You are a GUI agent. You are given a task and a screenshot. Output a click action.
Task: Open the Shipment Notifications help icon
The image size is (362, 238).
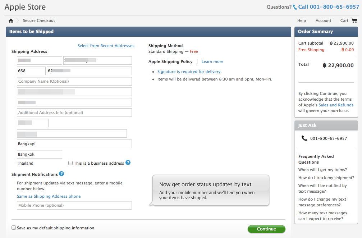coord(61,174)
